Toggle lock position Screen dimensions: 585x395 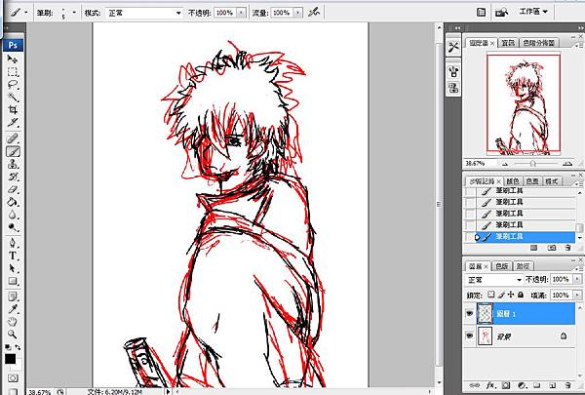511,295
